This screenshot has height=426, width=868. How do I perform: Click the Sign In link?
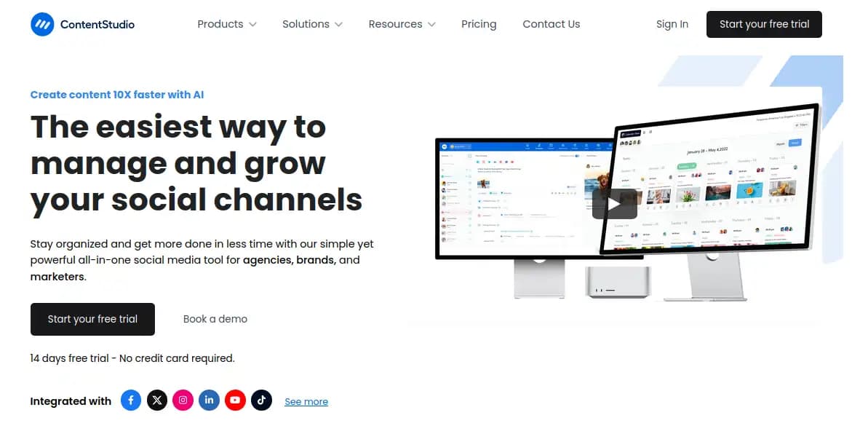[x=672, y=24]
